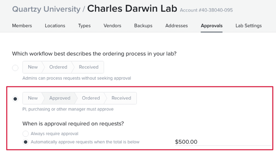
Task: Click the $500.00 amount input field
Action: click(x=223, y=142)
